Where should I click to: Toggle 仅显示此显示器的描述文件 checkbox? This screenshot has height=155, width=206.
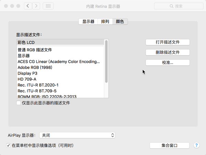coord(19,103)
